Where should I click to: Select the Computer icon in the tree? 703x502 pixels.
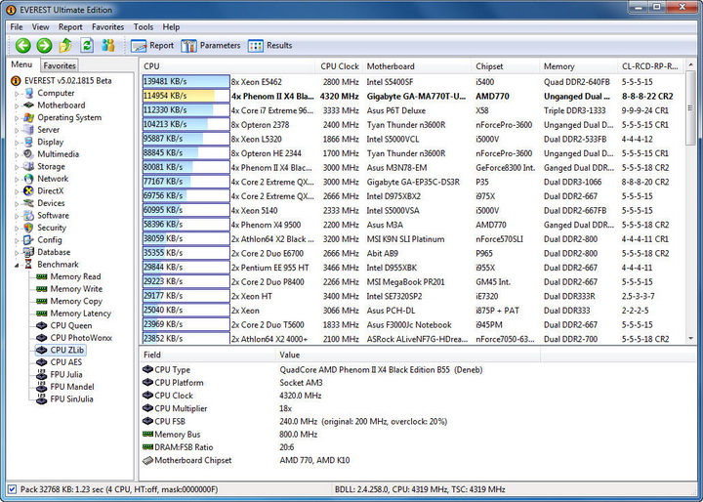click(x=29, y=93)
